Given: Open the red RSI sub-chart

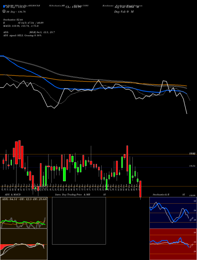Looking at the screenshot, I should coord(173,244).
